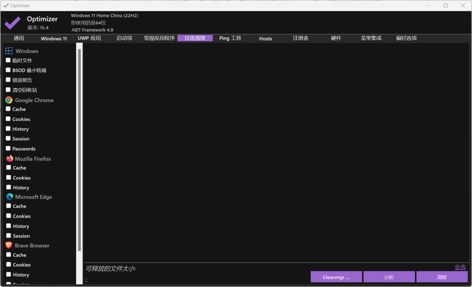
Task: Click the 版本: 15.4 version label
Action: point(38,27)
